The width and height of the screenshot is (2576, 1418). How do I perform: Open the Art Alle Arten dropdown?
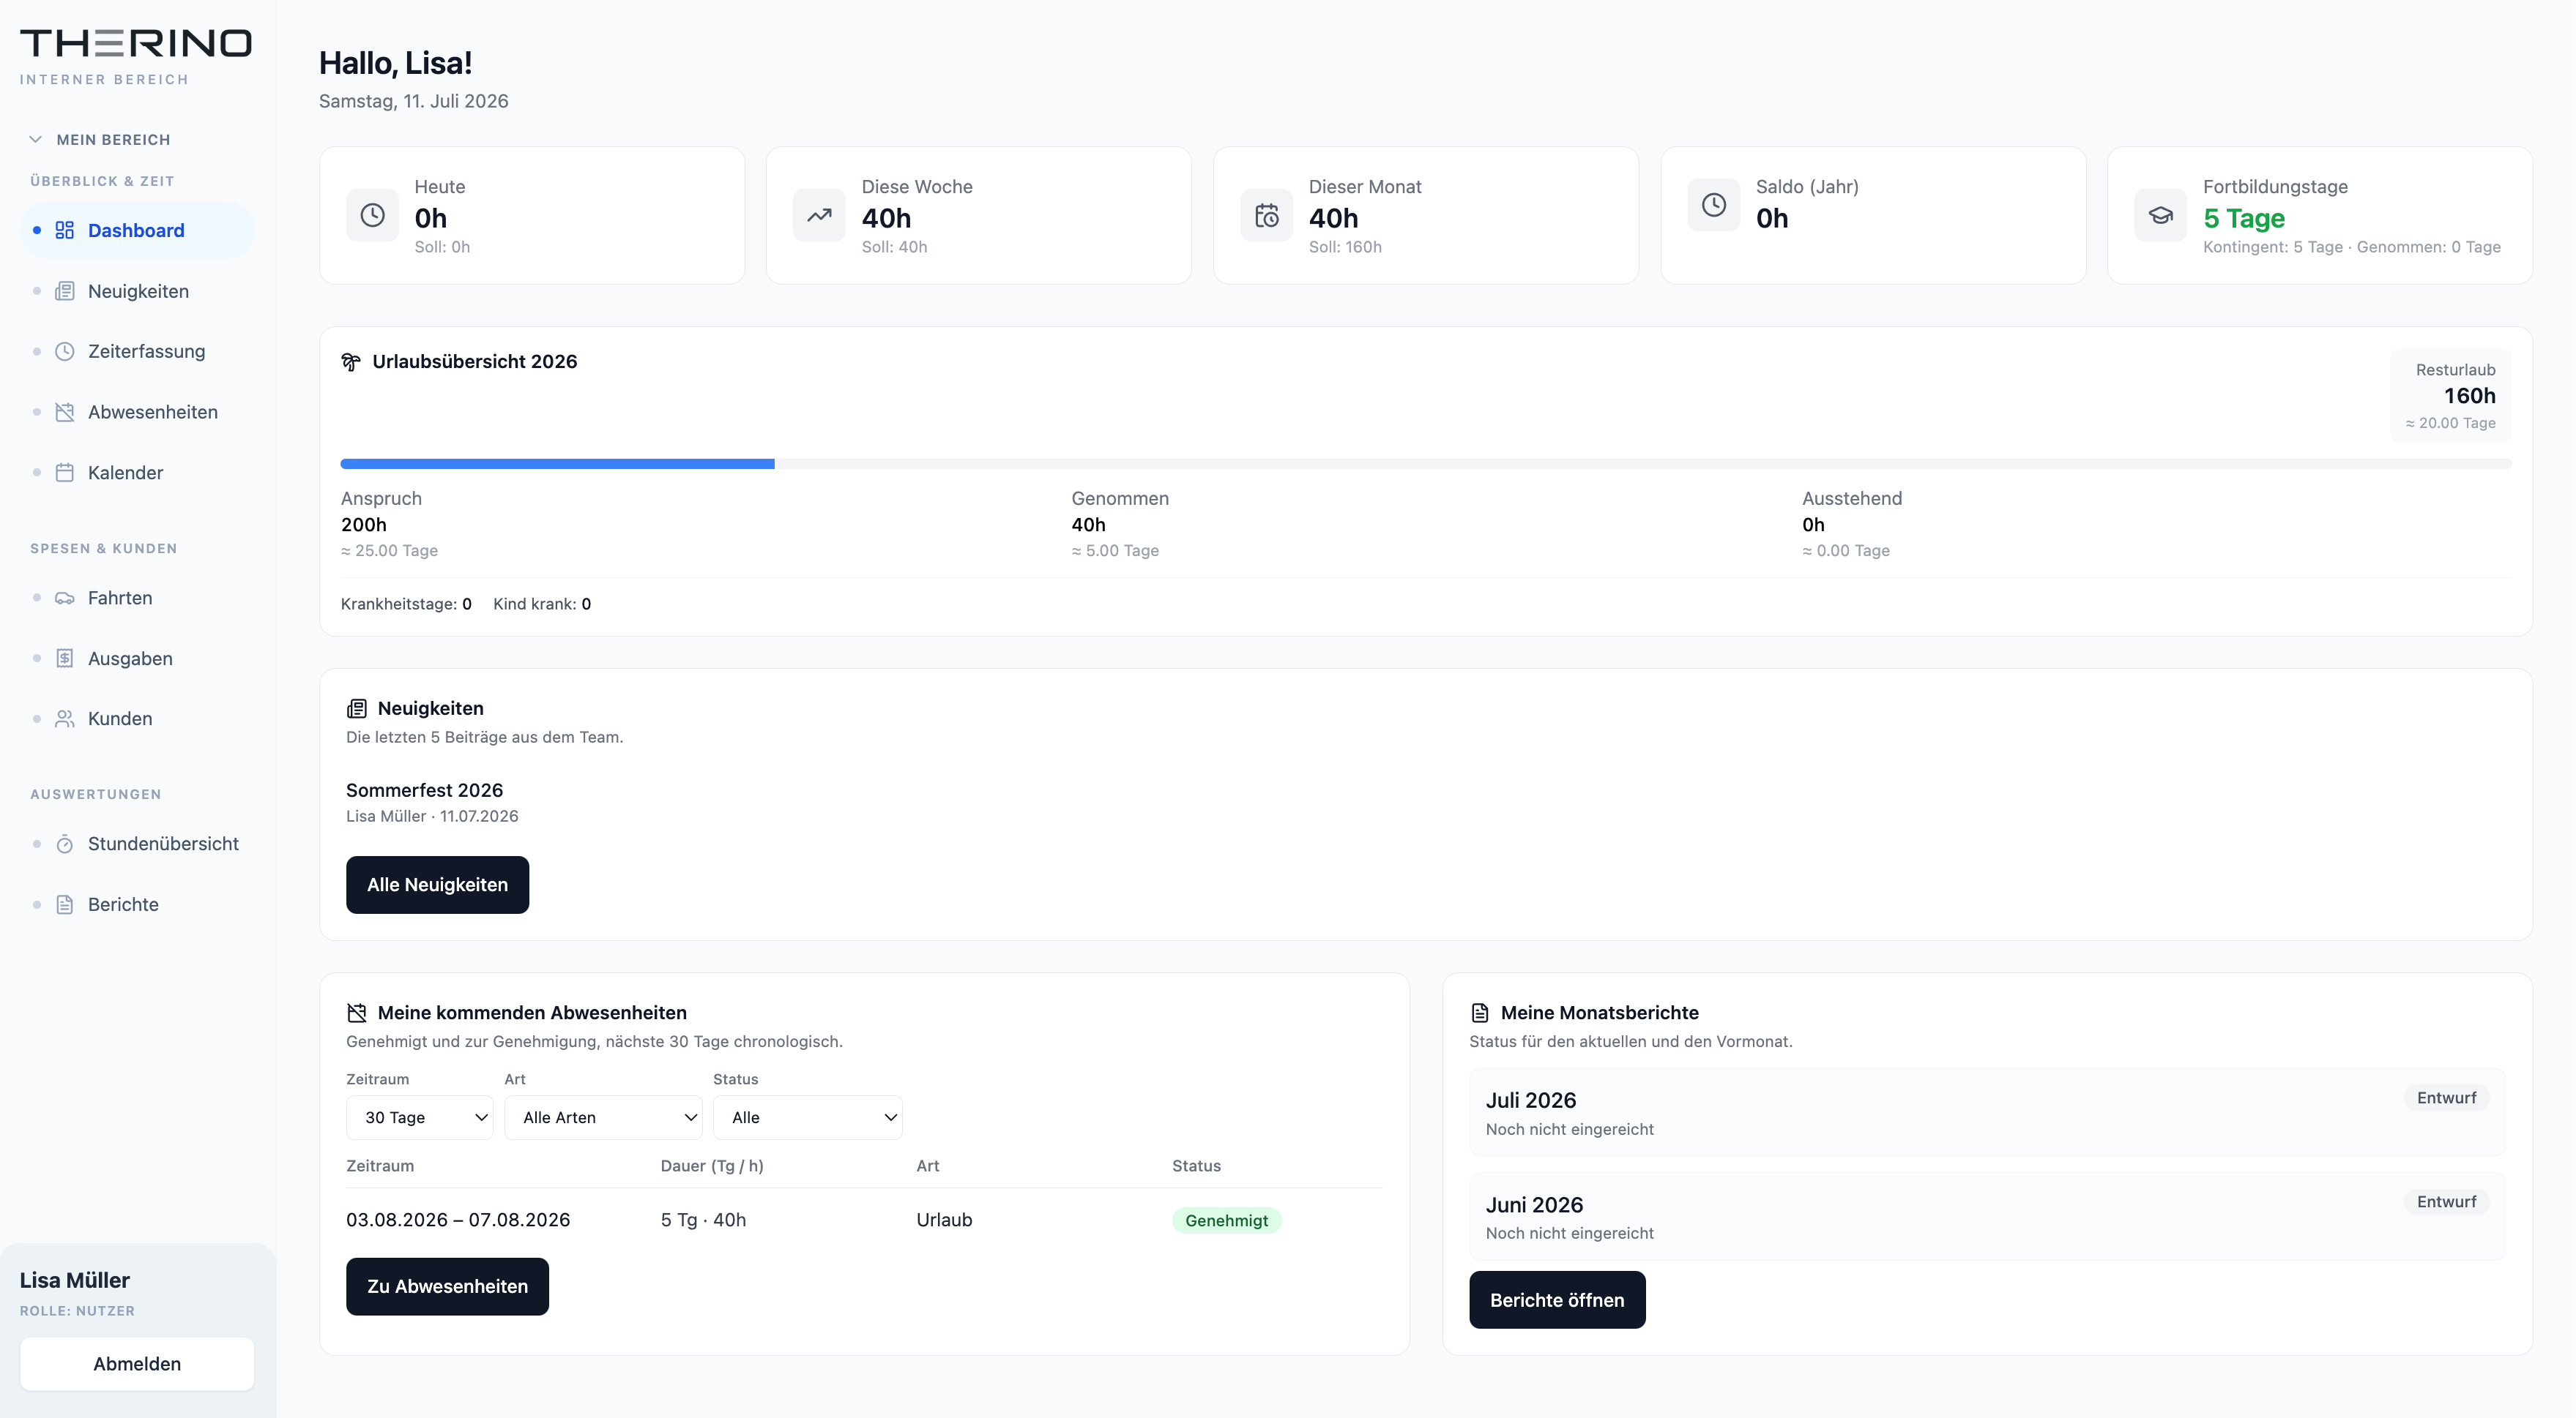603,1117
